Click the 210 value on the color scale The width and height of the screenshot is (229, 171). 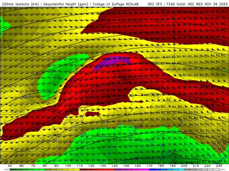(196, 166)
